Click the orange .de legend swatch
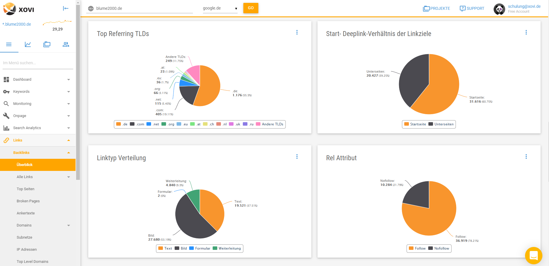549x266 pixels. click(x=119, y=124)
